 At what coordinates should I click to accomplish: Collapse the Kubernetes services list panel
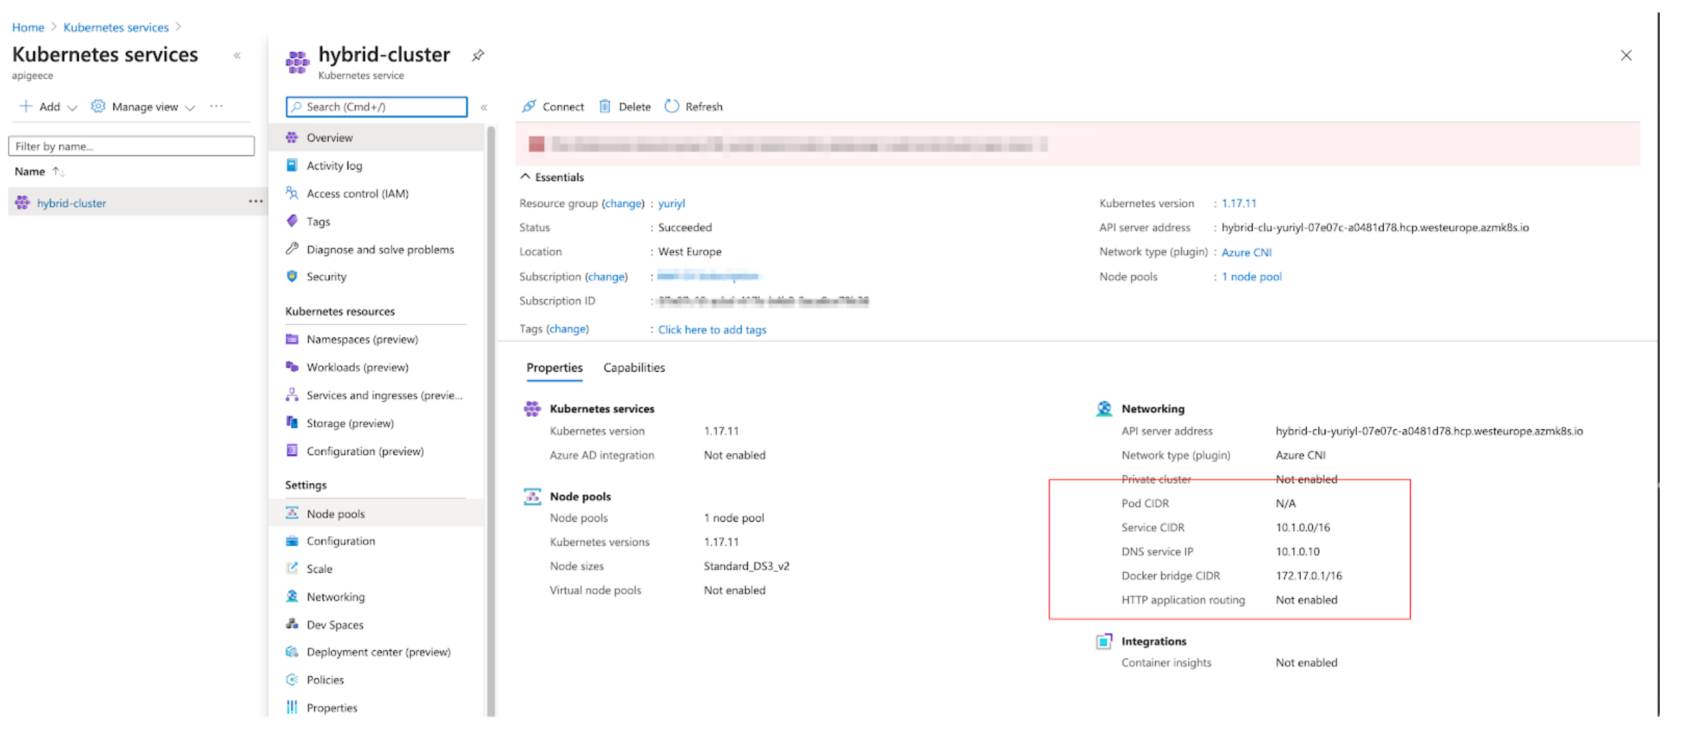237,55
